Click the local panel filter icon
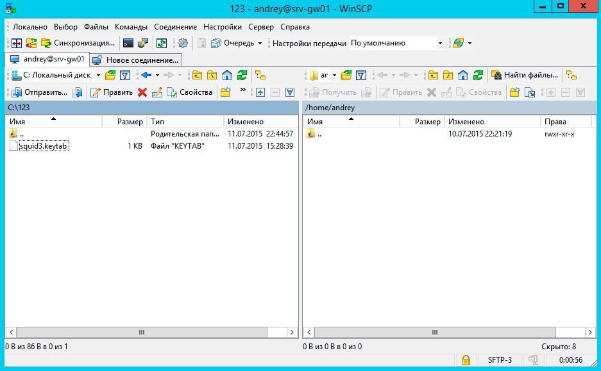601x371 pixels. coord(125,76)
